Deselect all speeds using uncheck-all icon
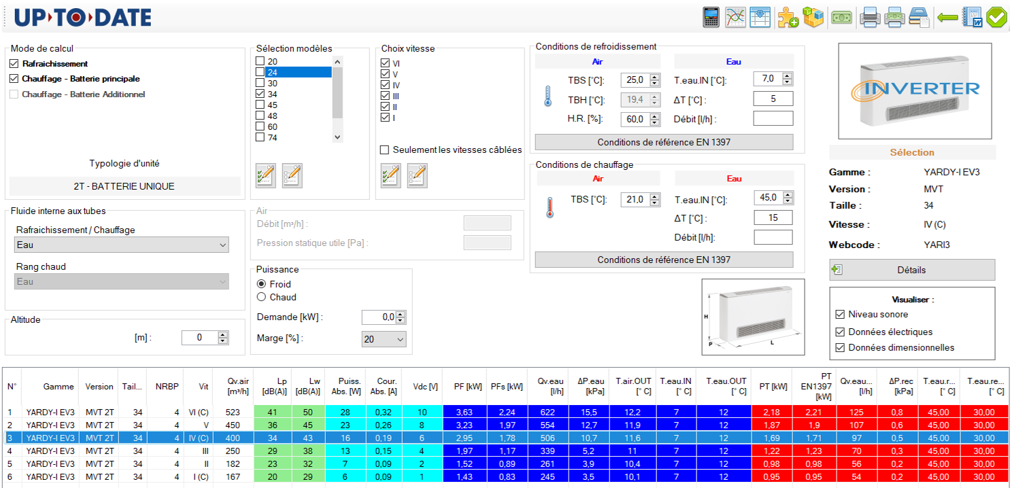1012x488 pixels. coord(417,175)
